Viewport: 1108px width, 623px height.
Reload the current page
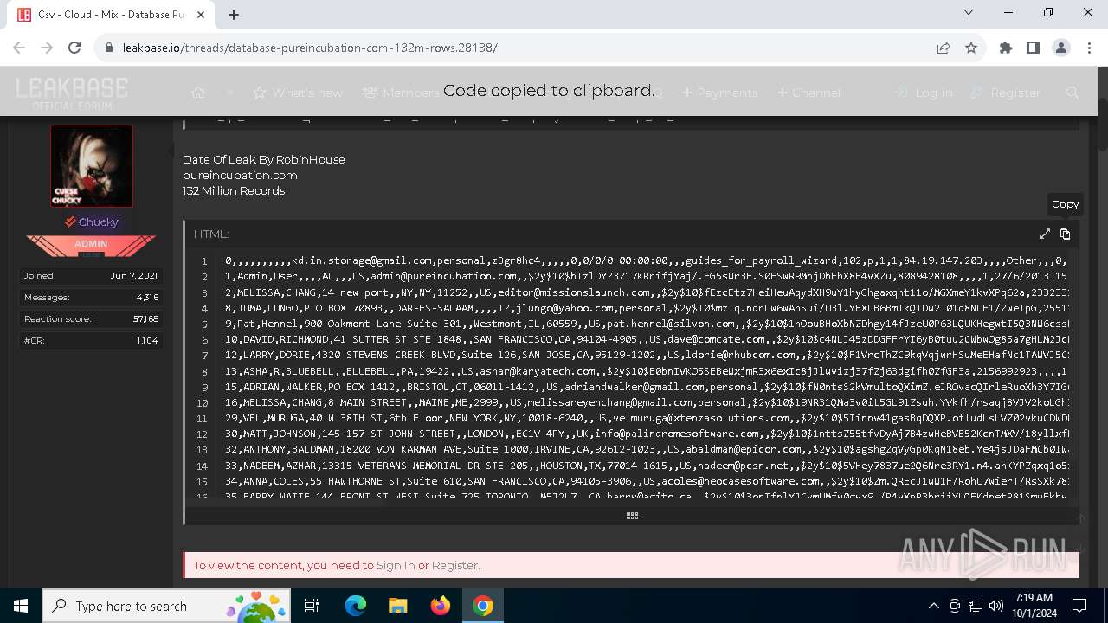tap(74, 48)
